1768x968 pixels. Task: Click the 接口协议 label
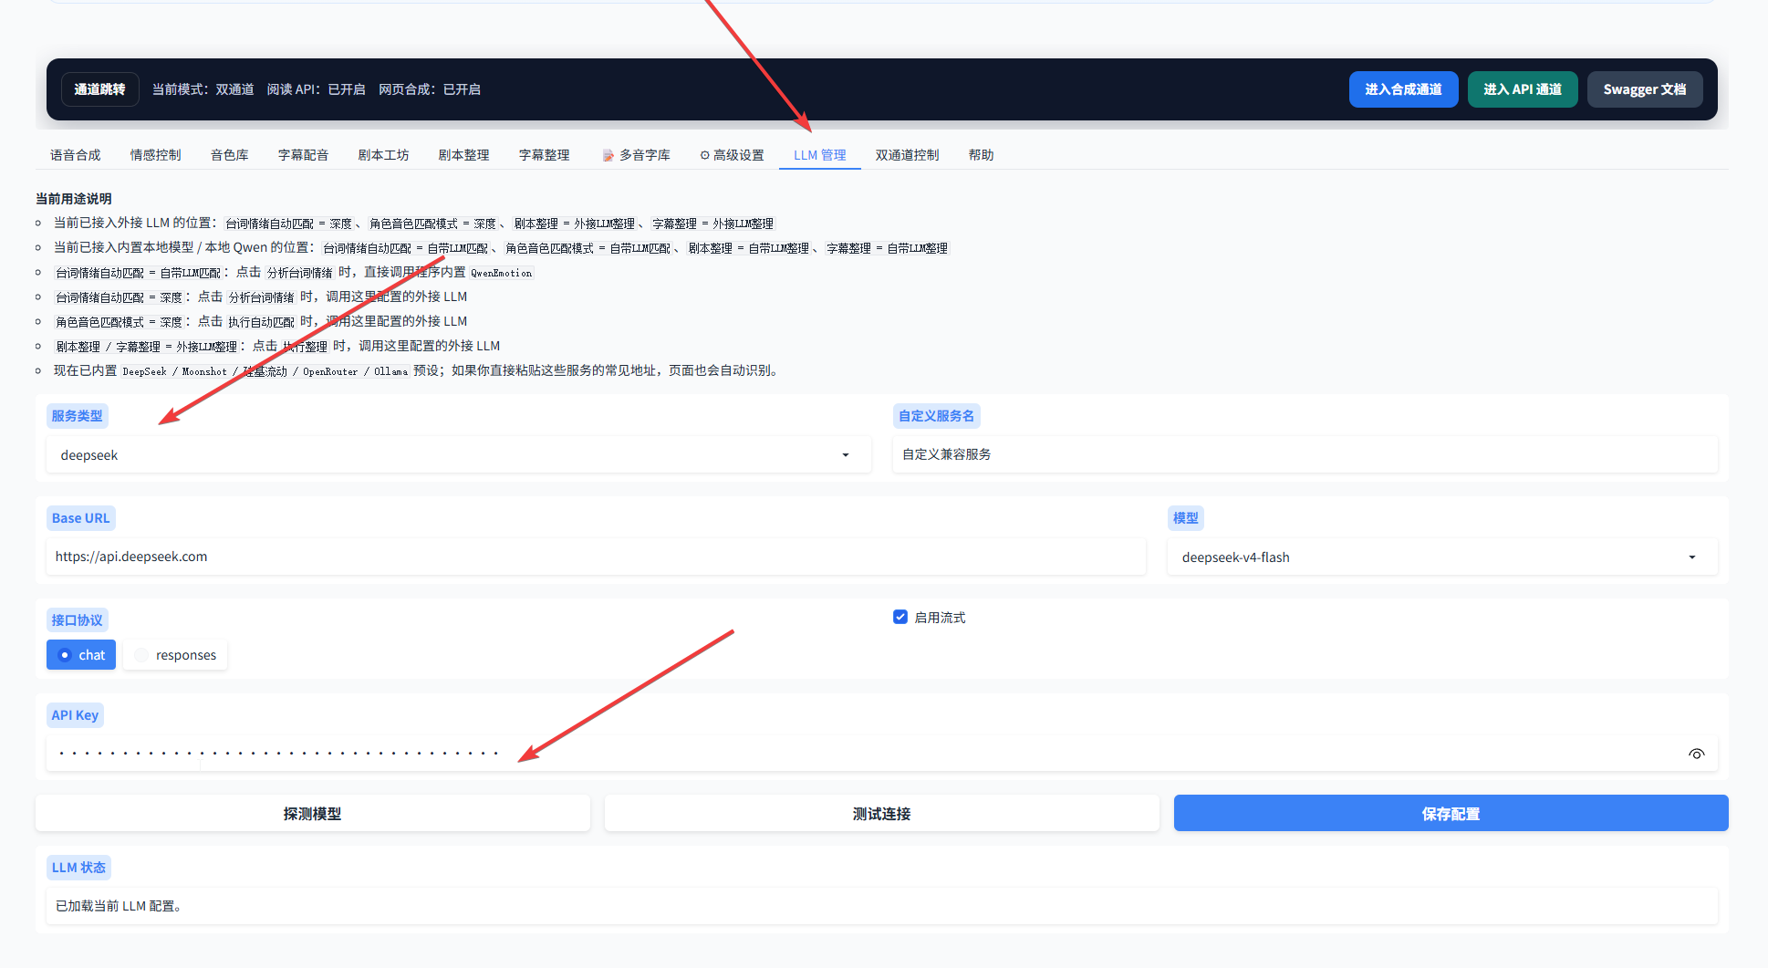point(78,620)
